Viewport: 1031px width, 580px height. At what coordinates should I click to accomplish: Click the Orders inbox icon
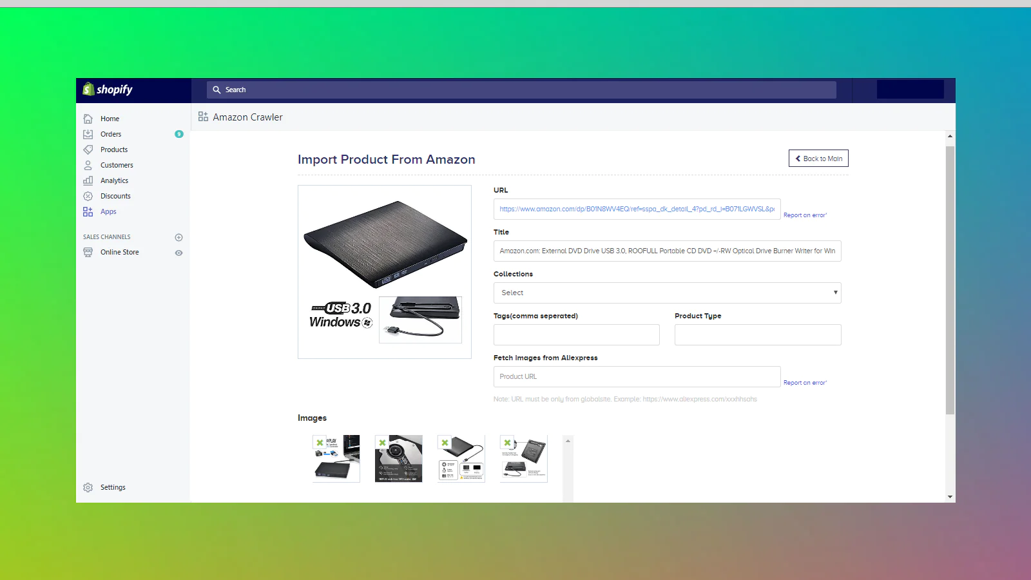click(88, 134)
